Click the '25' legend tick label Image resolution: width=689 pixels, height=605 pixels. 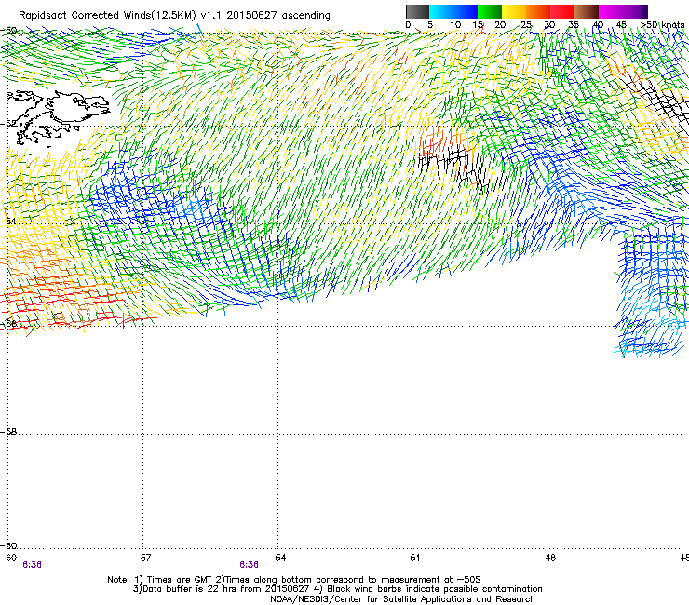(x=526, y=25)
